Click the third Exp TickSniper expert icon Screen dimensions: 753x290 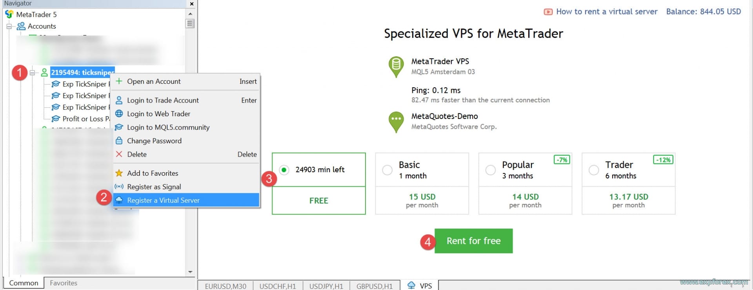[x=56, y=107]
